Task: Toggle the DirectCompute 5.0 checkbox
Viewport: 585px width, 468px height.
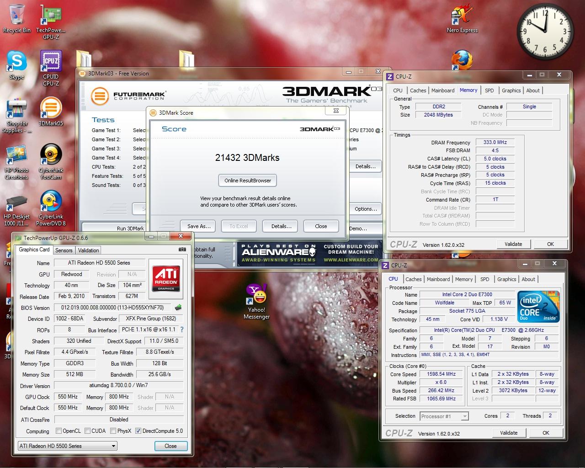Action: coord(138,431)
